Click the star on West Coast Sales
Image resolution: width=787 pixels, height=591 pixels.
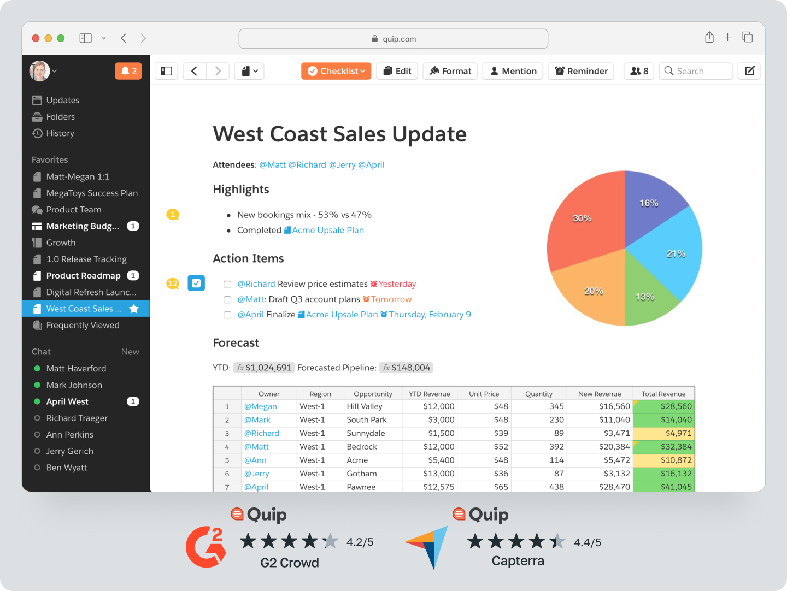pos(134,309)
